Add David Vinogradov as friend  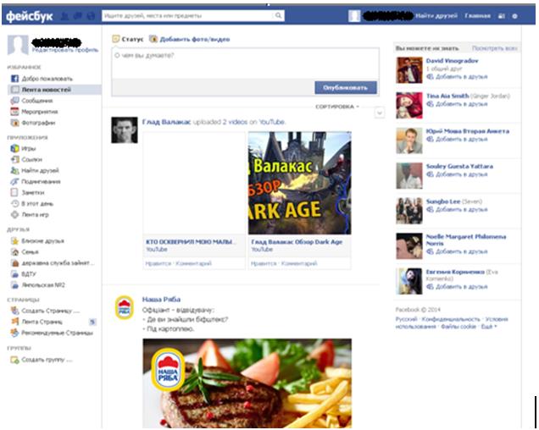click(460, 77)
